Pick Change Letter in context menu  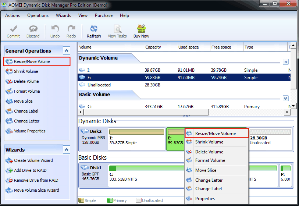tap(217, 180)
